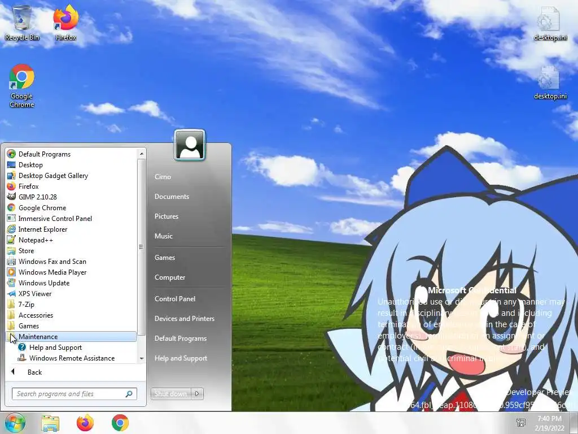
Task: Open the Google Chrome desktop shortcut
Action: click(22, 86)
